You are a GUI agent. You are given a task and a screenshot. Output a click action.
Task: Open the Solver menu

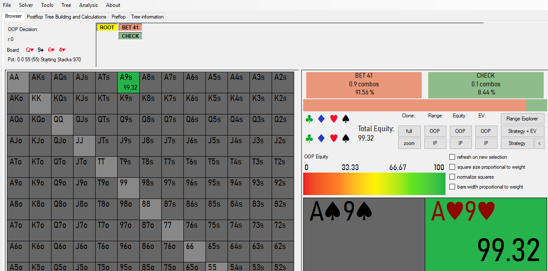tap(26, 5)
